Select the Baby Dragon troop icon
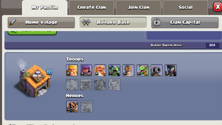 pos(142,70)
